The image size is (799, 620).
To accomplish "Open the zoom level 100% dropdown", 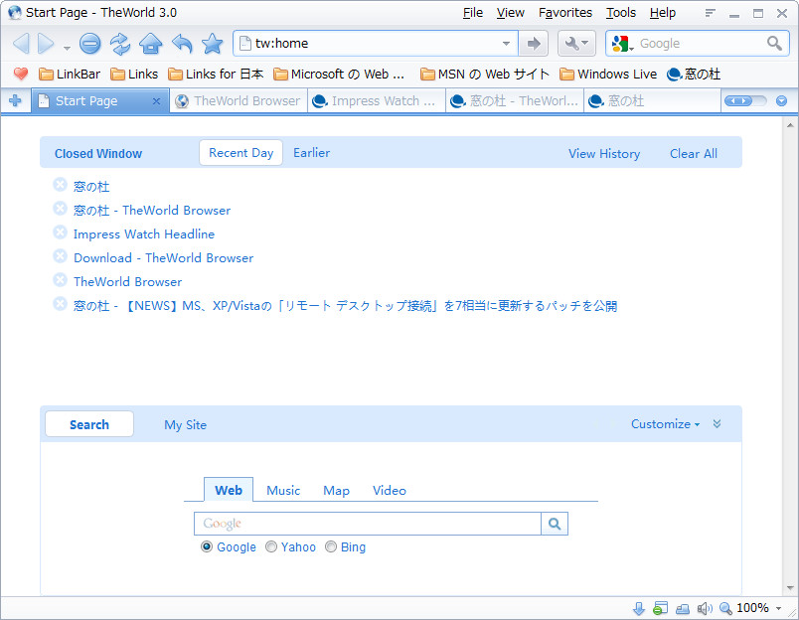I will pos(778,608).
